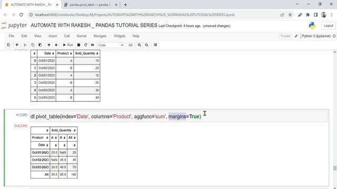Toggle table of contents list icon
This screenshot has height=189, width=337.
coord(155,45)
